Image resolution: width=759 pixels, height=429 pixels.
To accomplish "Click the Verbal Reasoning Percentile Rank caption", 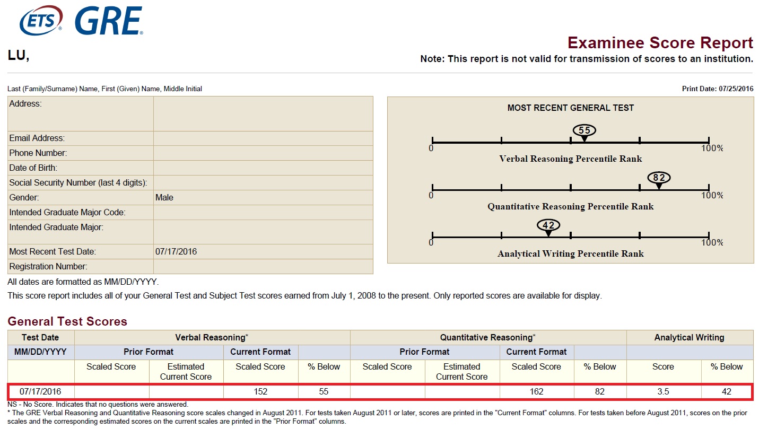I will click(571, 159).
